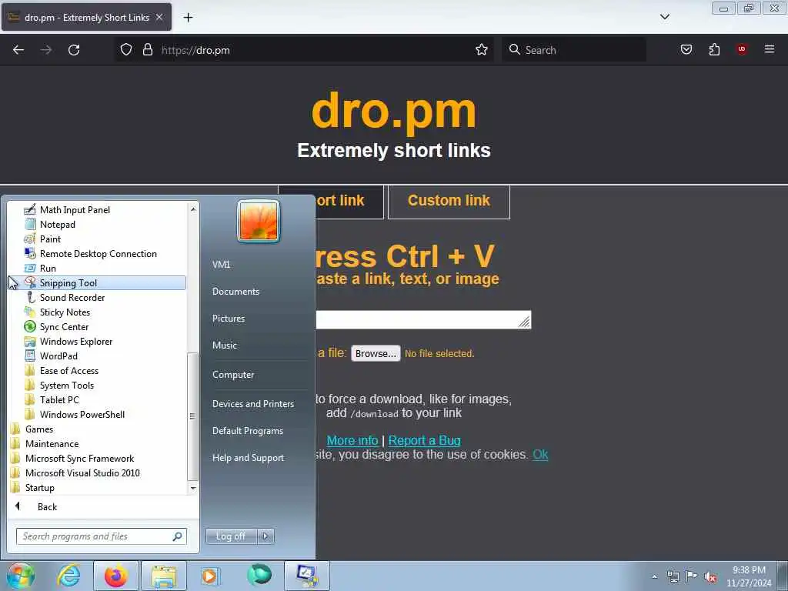The height and width of the screenshot is (591, 788).
Task: Open Remote Desktop Connection
Action: [x=96, y=254]
